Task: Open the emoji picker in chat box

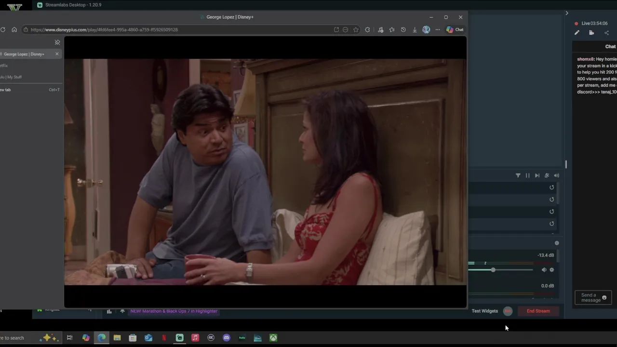Action: point(604,297)
